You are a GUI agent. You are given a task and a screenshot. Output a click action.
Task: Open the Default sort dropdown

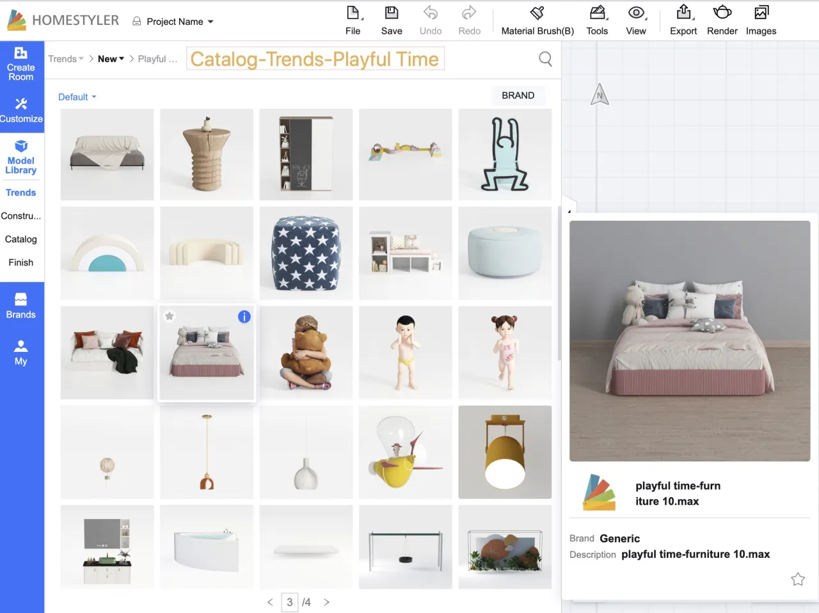tap(77, 97)
